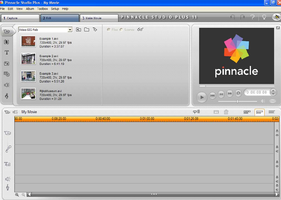The image size is (281, 200).
Task: Select the RijksMuseum.avi thumbnail
Action: tap(28, 94)
